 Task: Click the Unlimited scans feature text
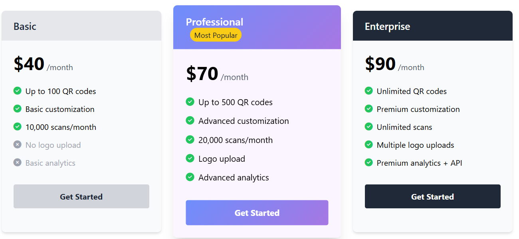click(404, 127)
